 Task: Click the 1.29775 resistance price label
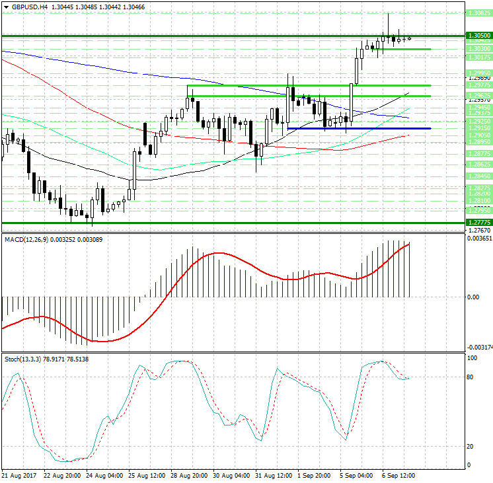[478, 85]
